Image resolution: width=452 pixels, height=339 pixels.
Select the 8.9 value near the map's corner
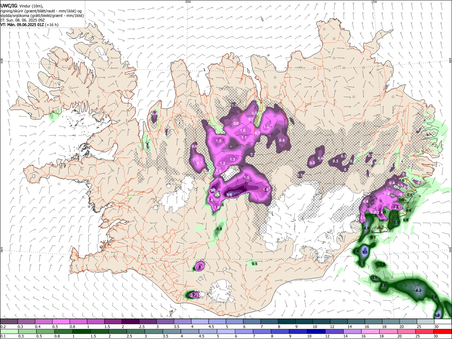438,315
